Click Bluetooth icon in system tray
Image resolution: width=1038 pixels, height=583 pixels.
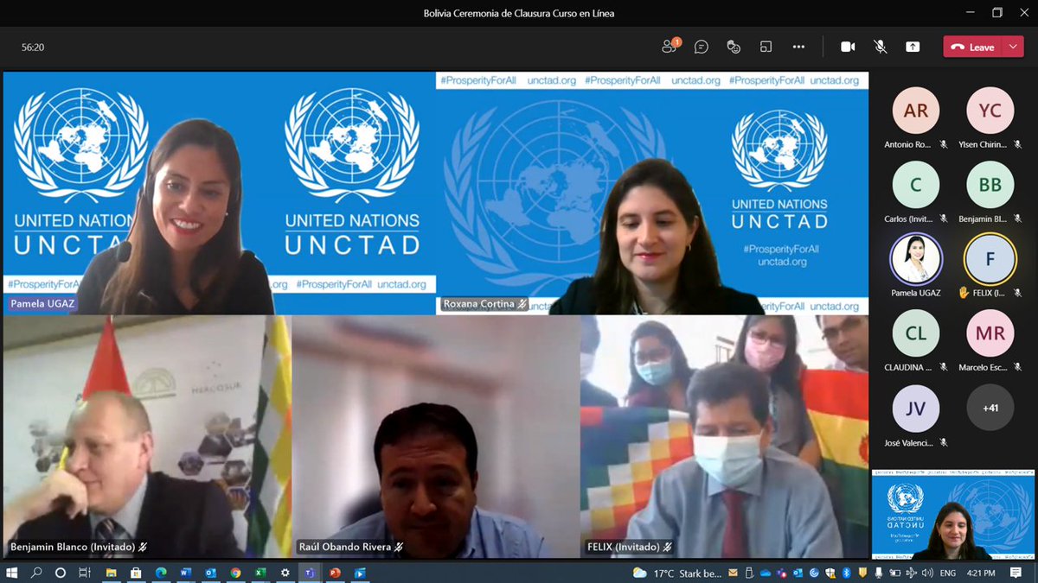(x=847, y=573)
